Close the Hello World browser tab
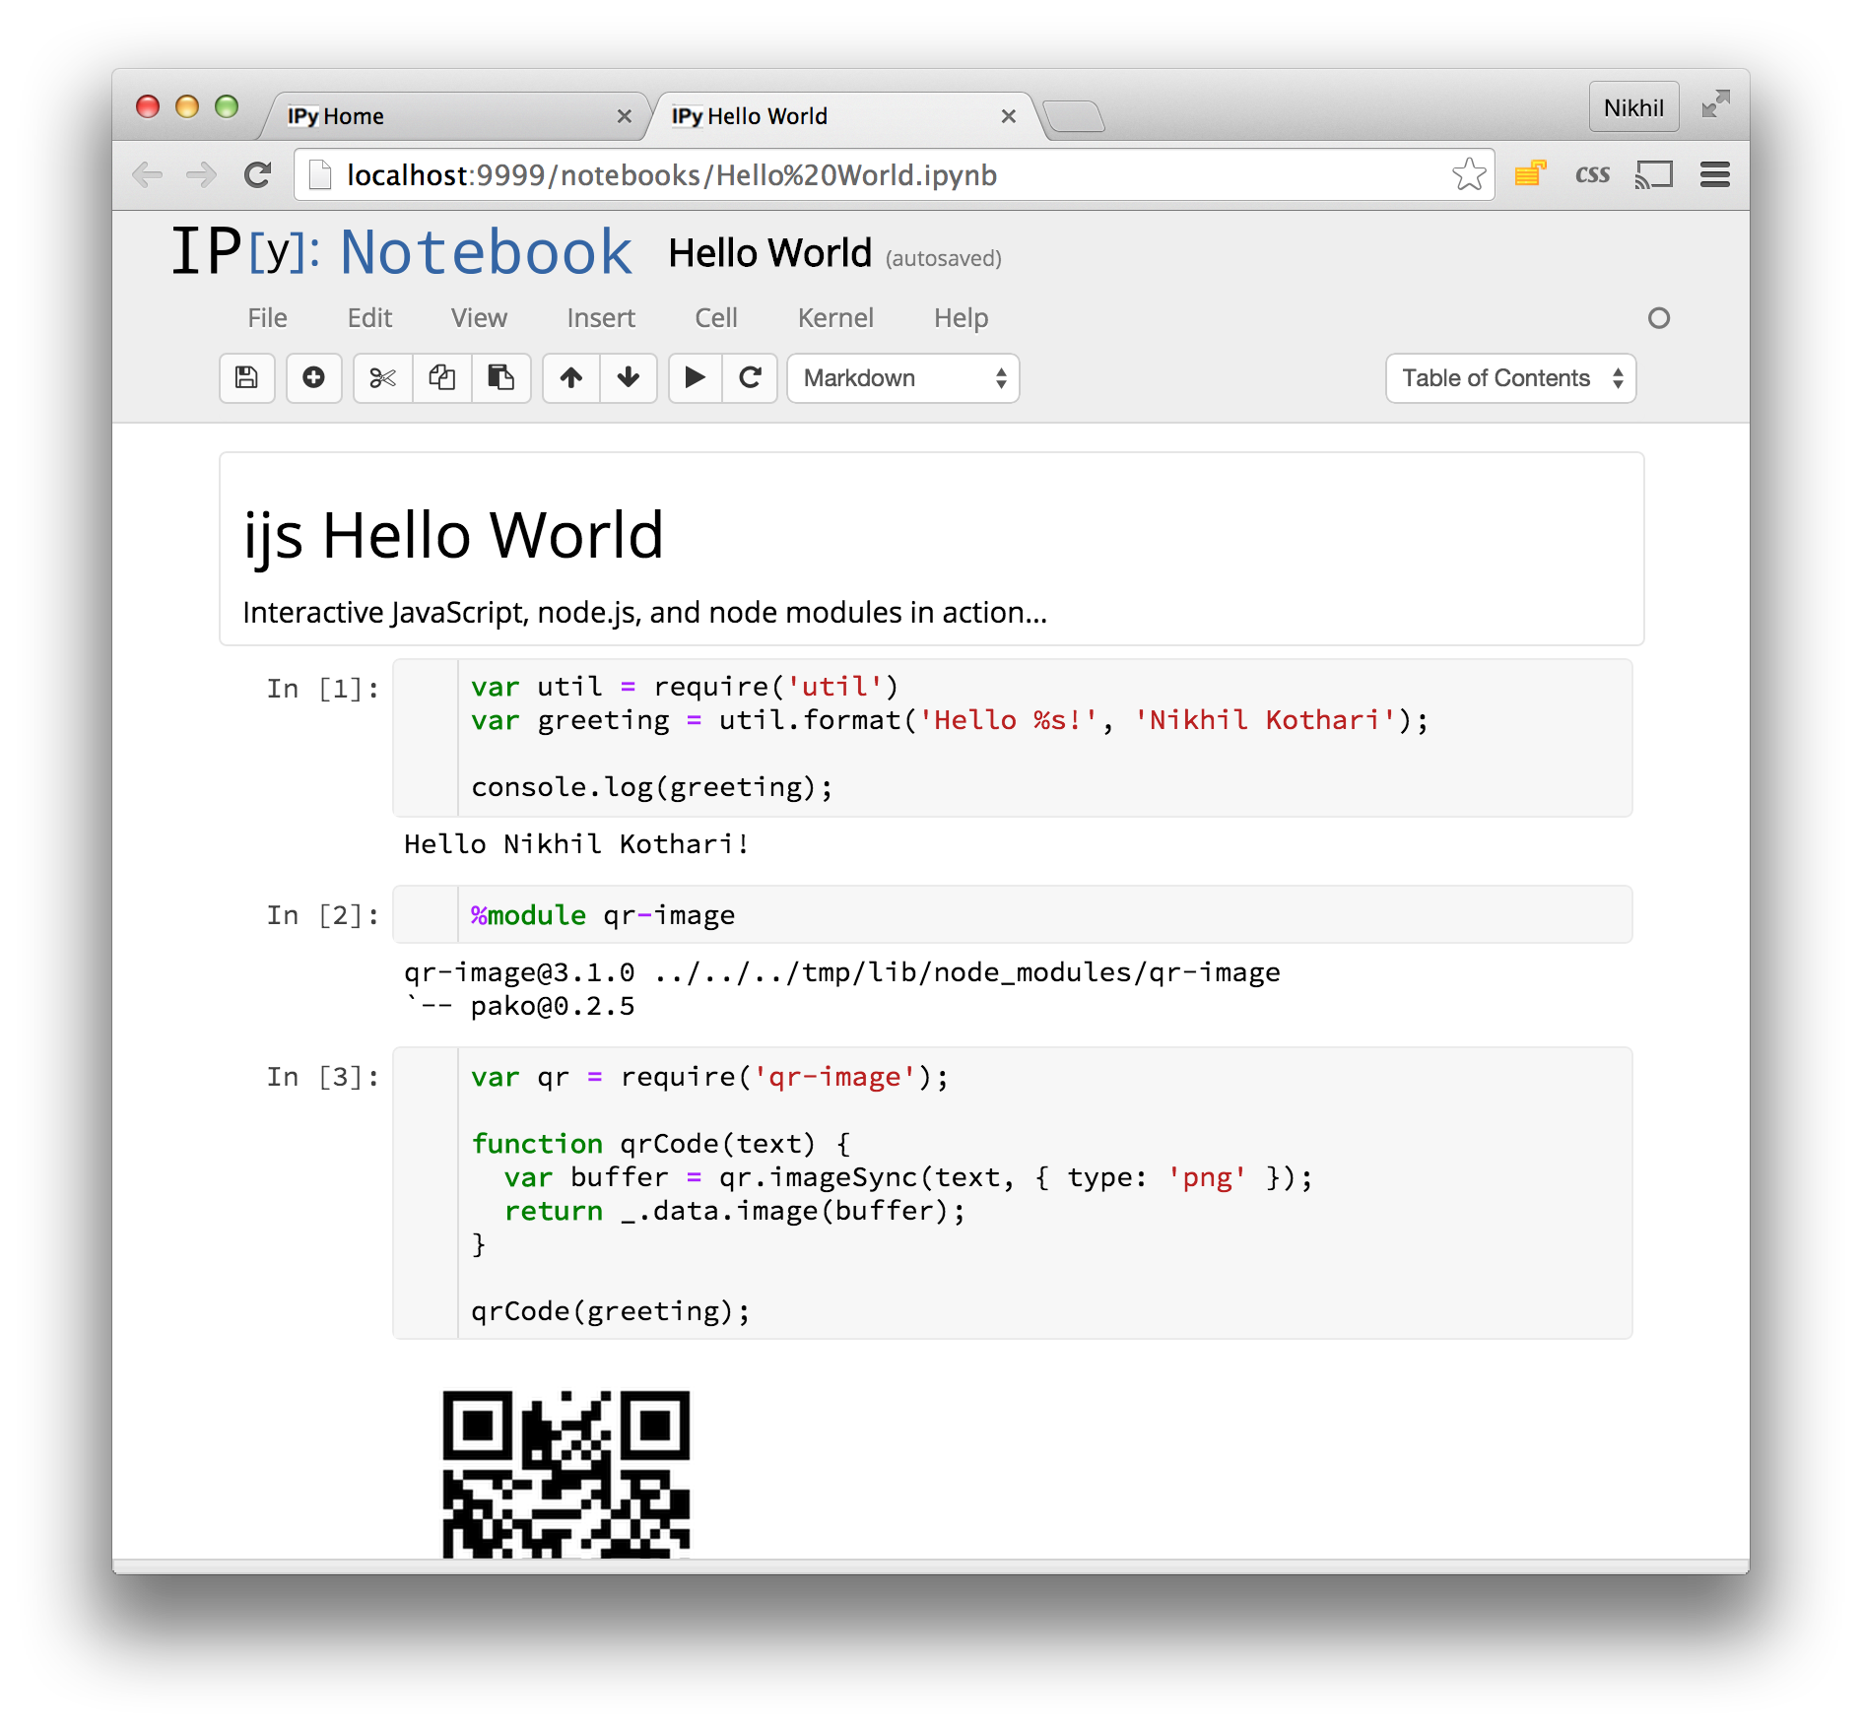This screenshot has width=1862, height=1730. [1008, 116]
